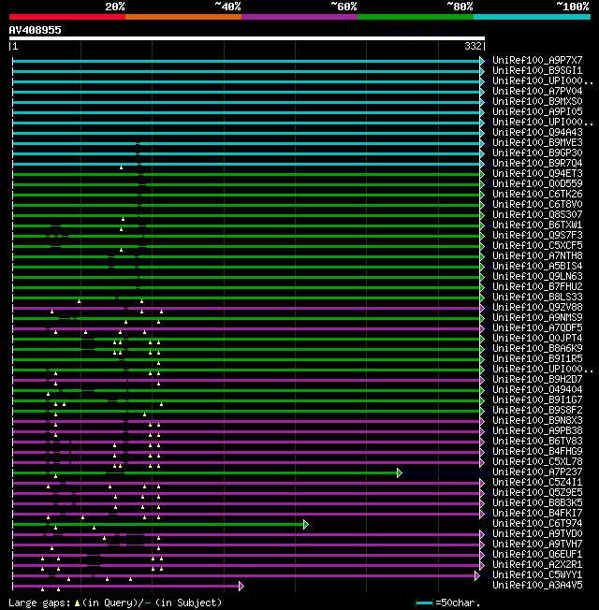Image resolution: width=599 pixels, height=610 pixels.
Task: Select the orange ~40% identity legend segment
Action: (183, 17)
